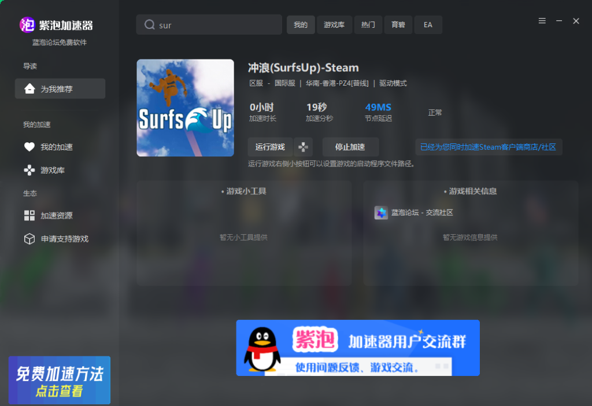Image resolution: width=592 pixels, height=406 pixels.
Task: Click the 正常 status text
Action: (435, 113)
